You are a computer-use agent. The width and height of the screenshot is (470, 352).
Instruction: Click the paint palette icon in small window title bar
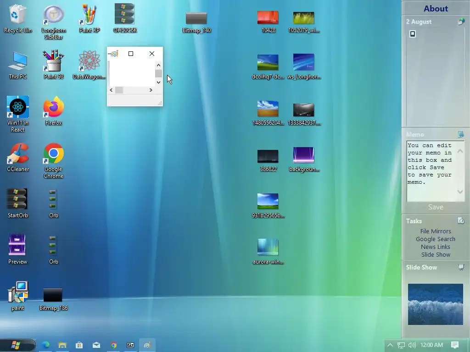pyautogui.click(x=115, y=54)
